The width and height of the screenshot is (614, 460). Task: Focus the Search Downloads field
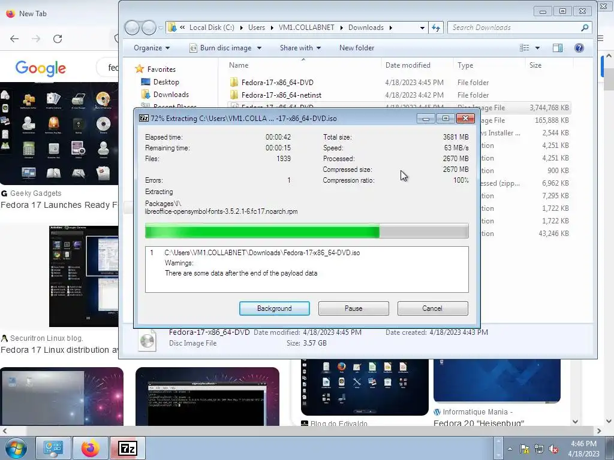pyautogui.click(x=519, y=28)
